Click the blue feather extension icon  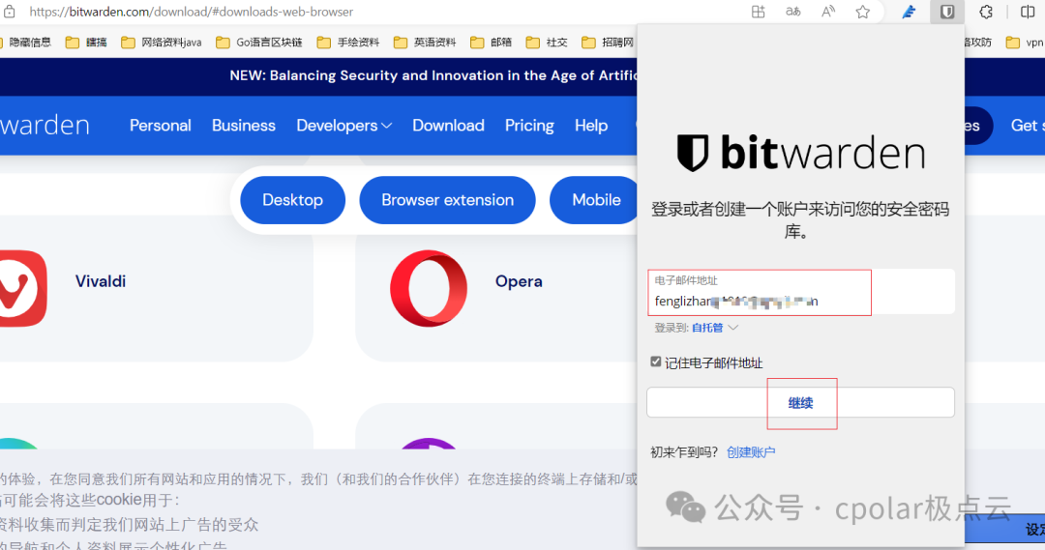coord(909,12)
